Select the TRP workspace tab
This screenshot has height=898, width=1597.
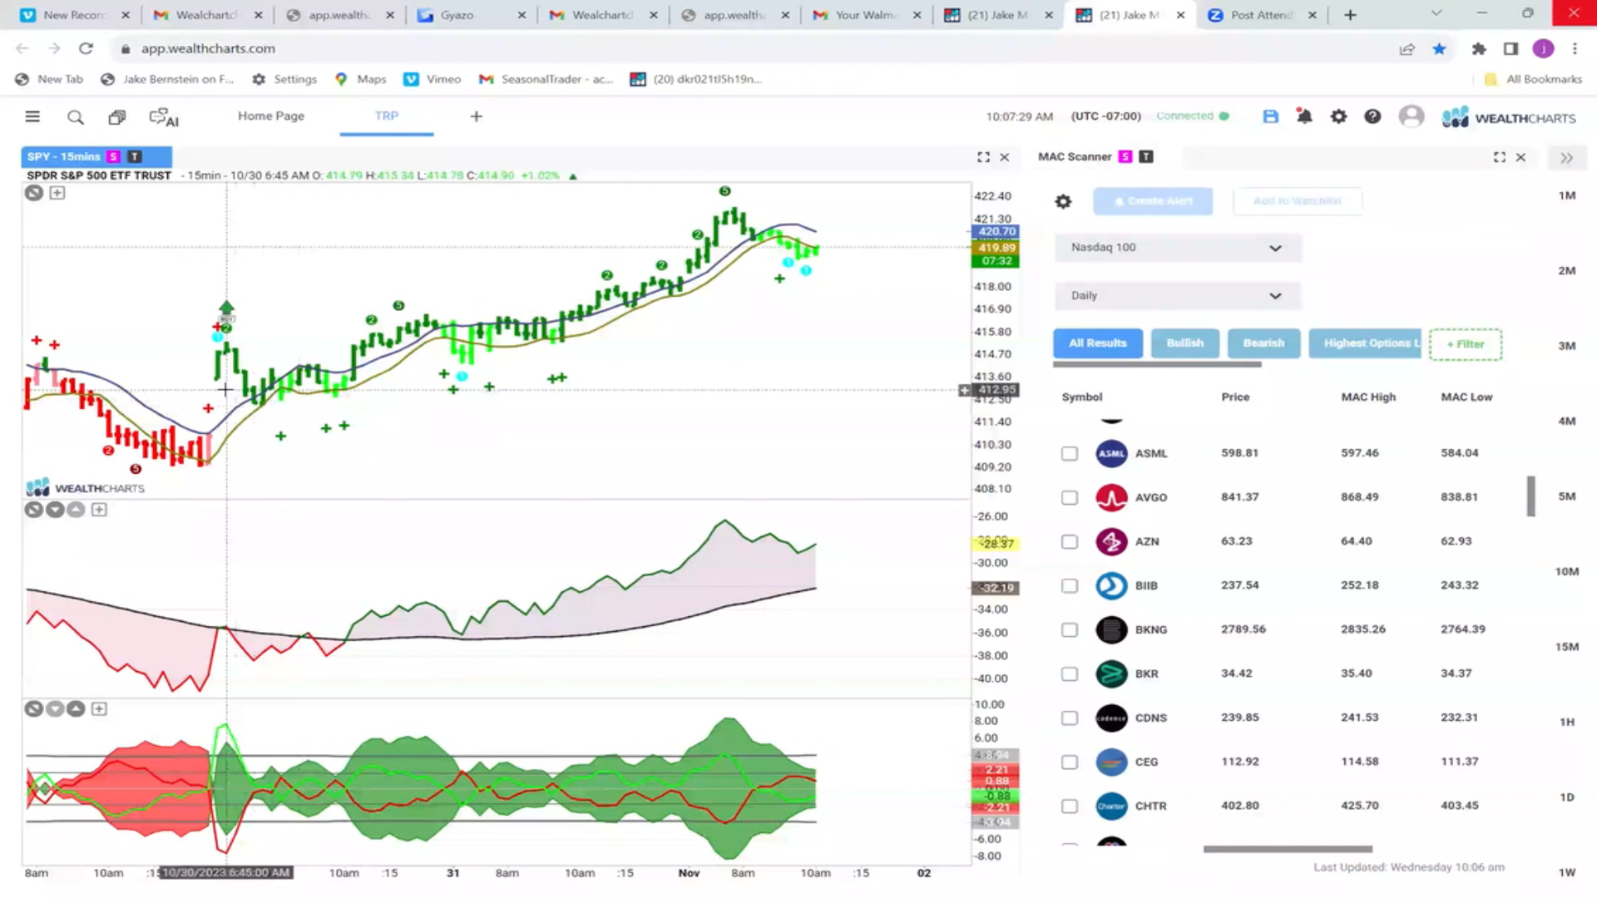pos(386,116)
